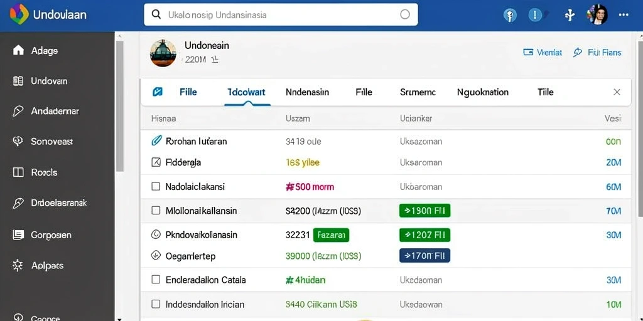Click the Fiut Fians pen icon

click(x=578, y=52)
